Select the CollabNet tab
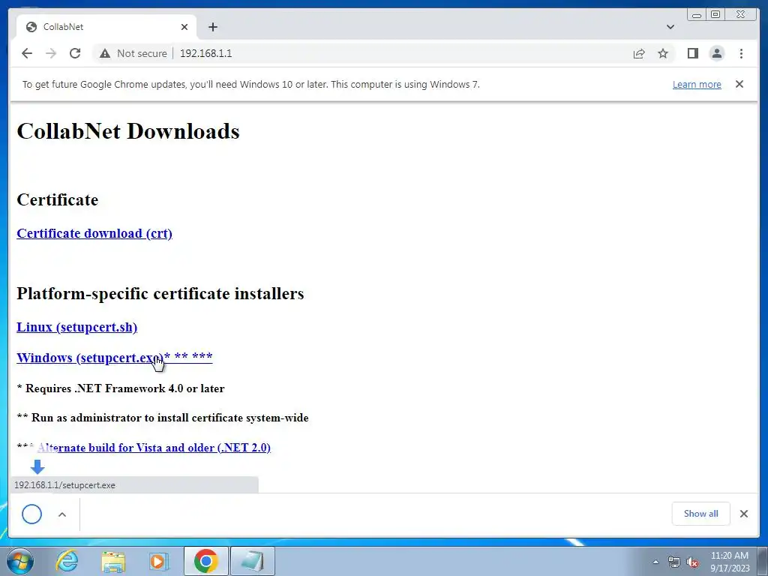 coord(106,27)
